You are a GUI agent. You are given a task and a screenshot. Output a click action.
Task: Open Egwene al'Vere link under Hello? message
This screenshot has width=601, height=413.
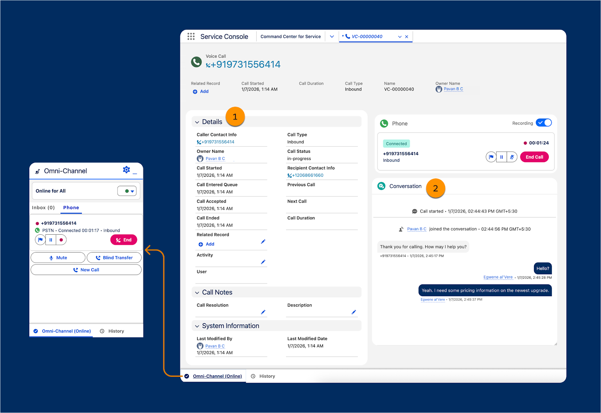pyautogui.click(x=498, y=277)
